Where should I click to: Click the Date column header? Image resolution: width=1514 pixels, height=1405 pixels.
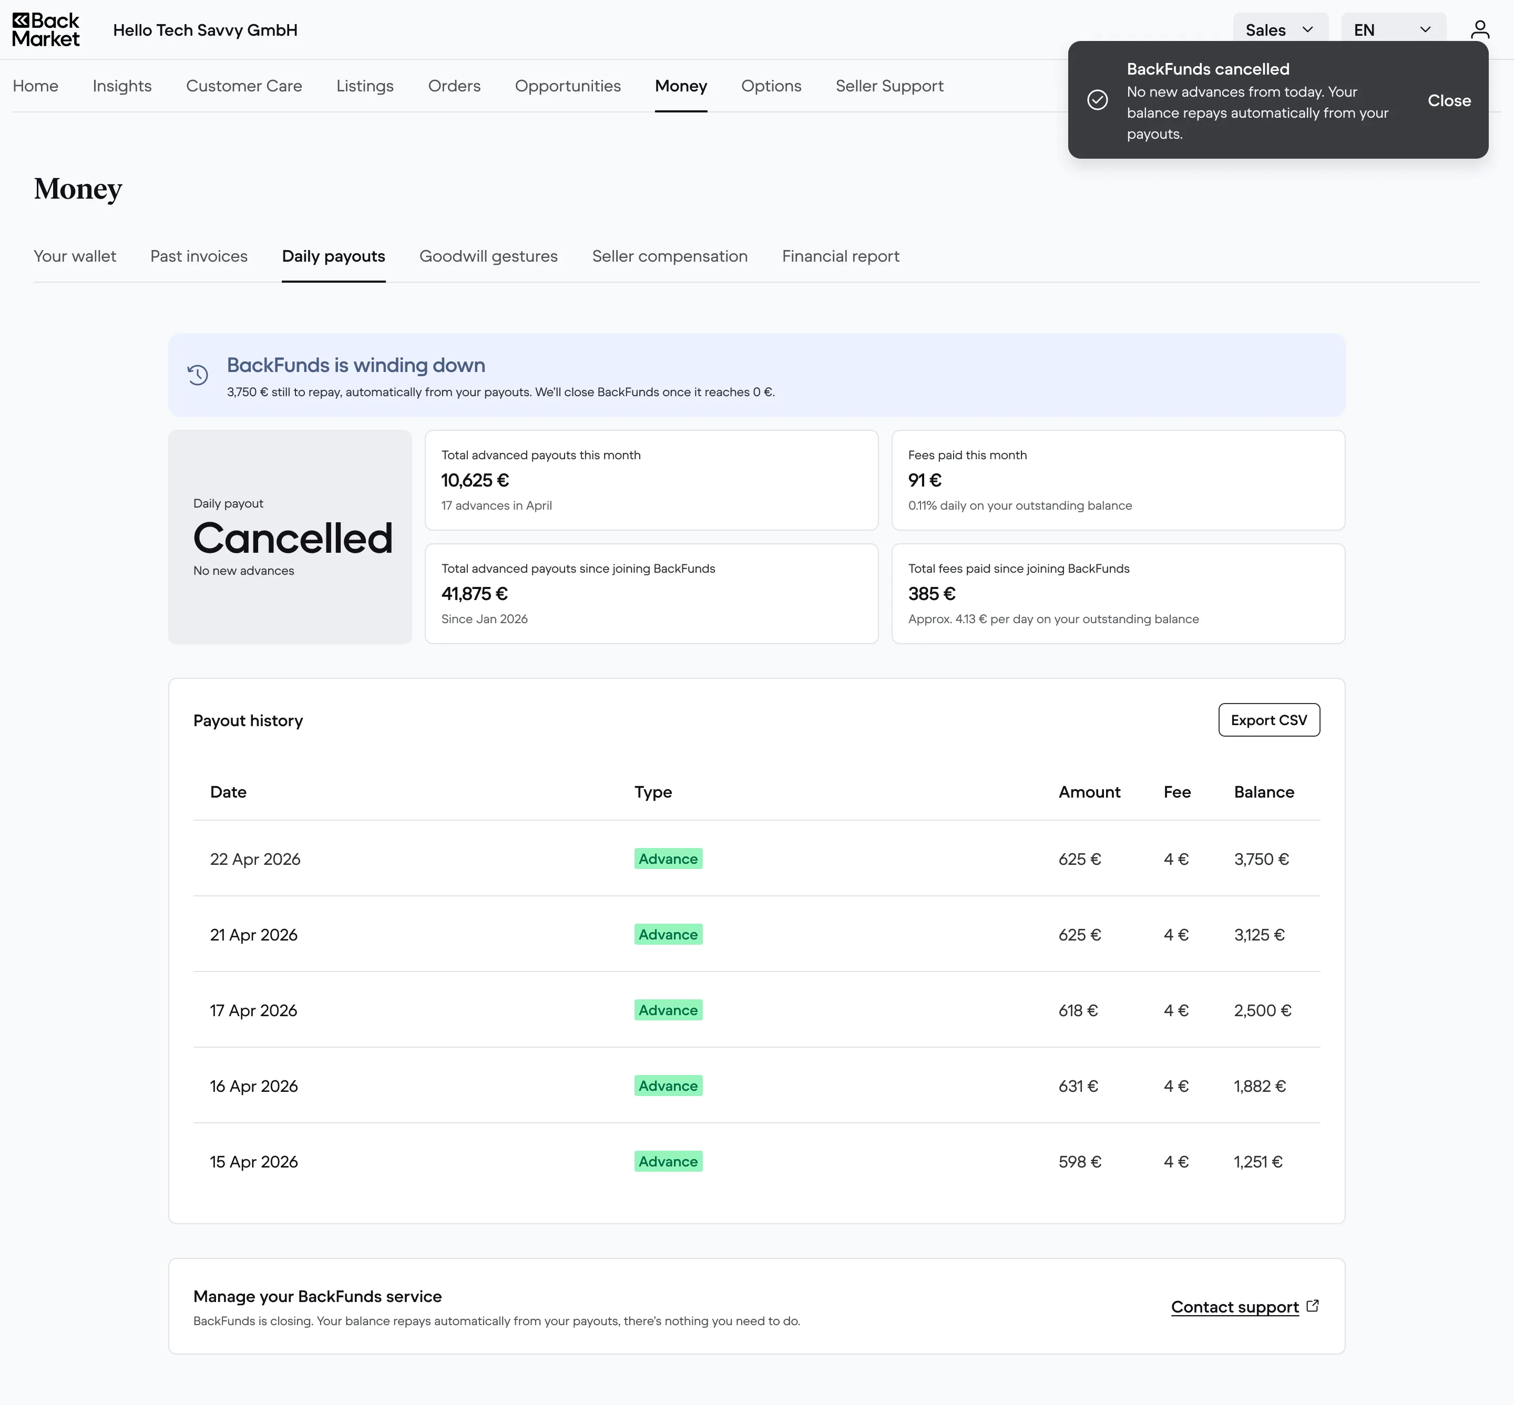click(x=228, y=792)
